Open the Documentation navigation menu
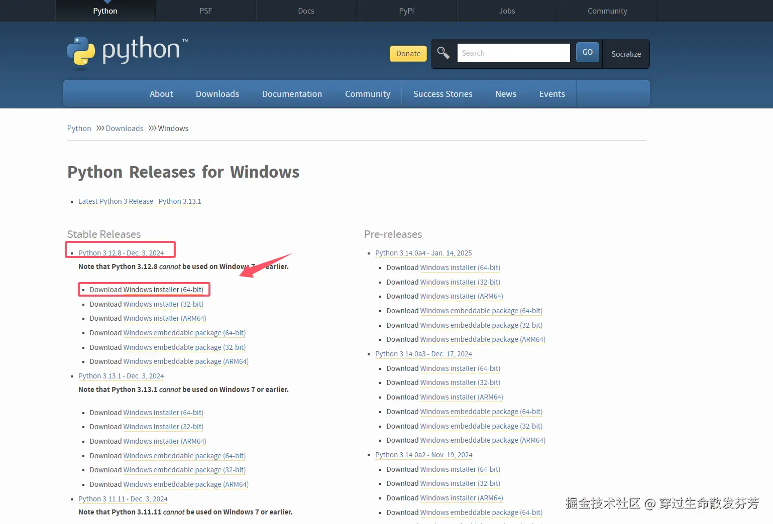 [x=292, y=94]
